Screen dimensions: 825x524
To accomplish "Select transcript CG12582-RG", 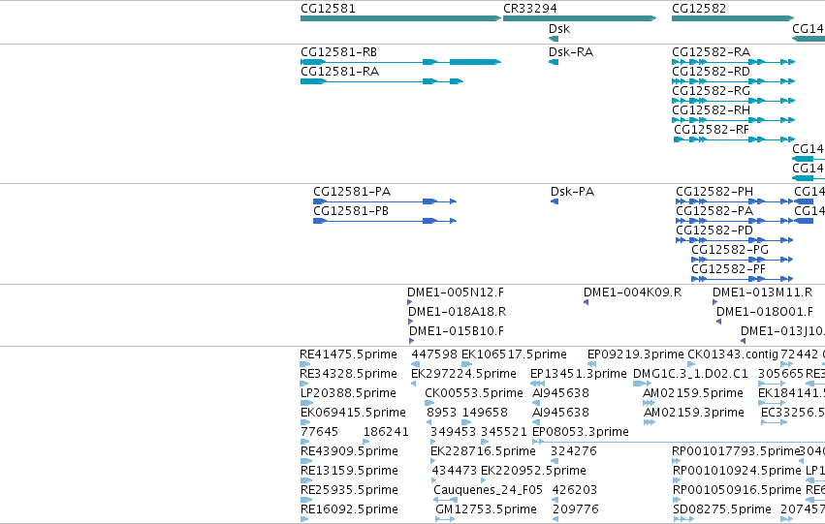I will tap(734, 101).
